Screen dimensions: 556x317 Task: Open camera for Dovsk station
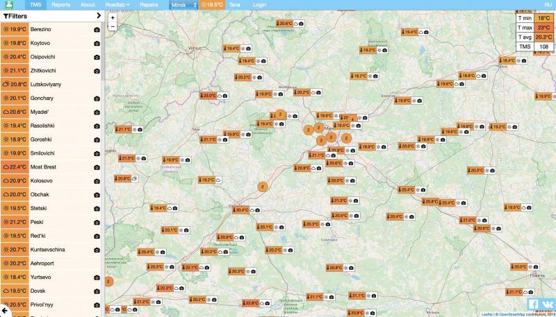pos(97,291)
